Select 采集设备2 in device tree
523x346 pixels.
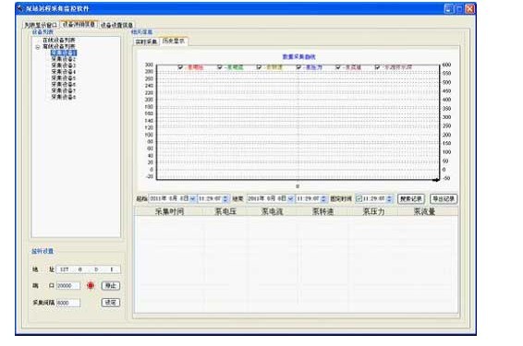tap(64, 59)
